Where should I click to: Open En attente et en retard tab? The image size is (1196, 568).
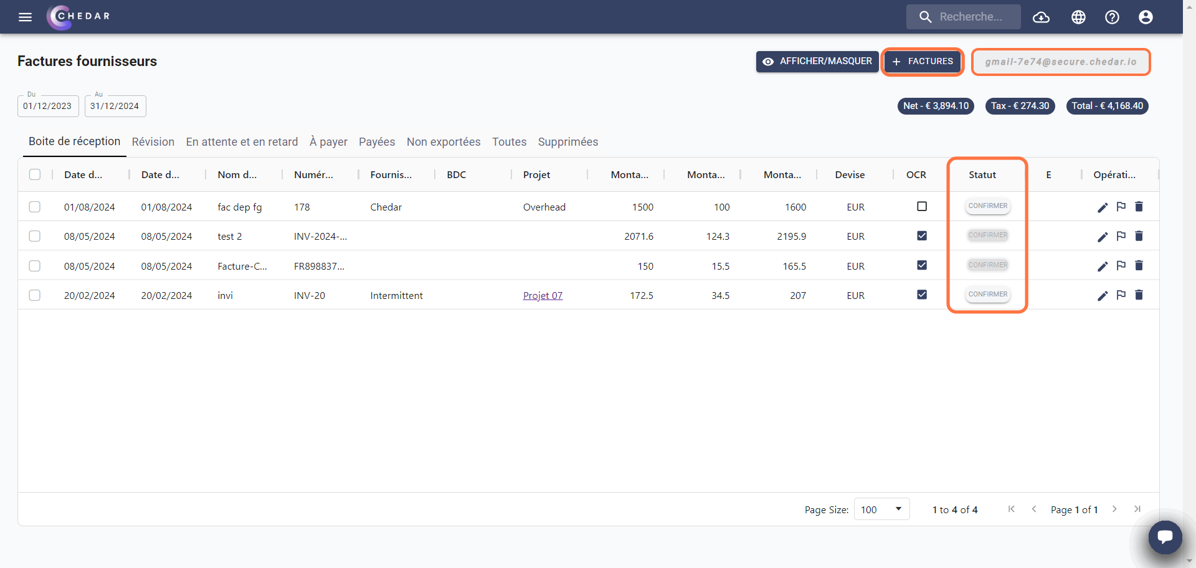pyautogui.click(x=242, y=142)
